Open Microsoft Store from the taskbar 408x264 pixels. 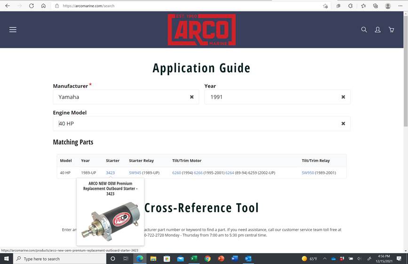point(167,259)
